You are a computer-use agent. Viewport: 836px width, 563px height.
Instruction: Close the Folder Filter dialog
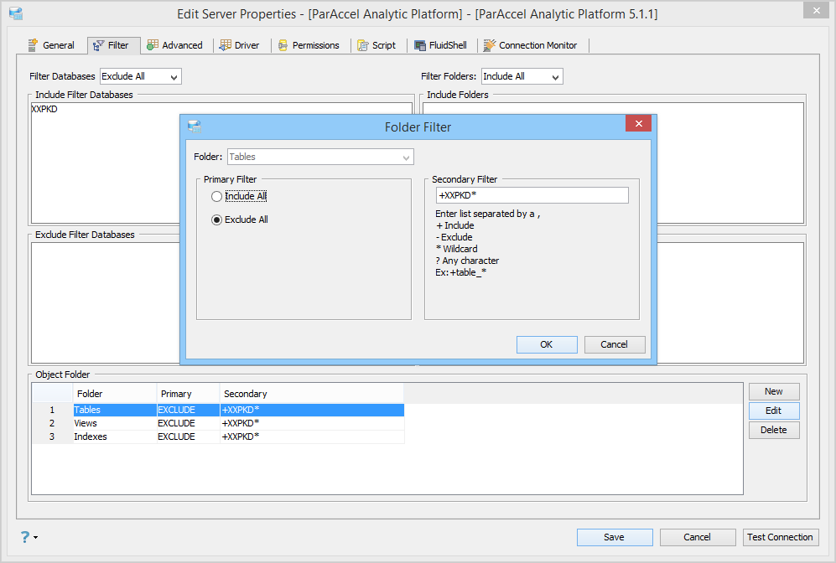(638, 123)
